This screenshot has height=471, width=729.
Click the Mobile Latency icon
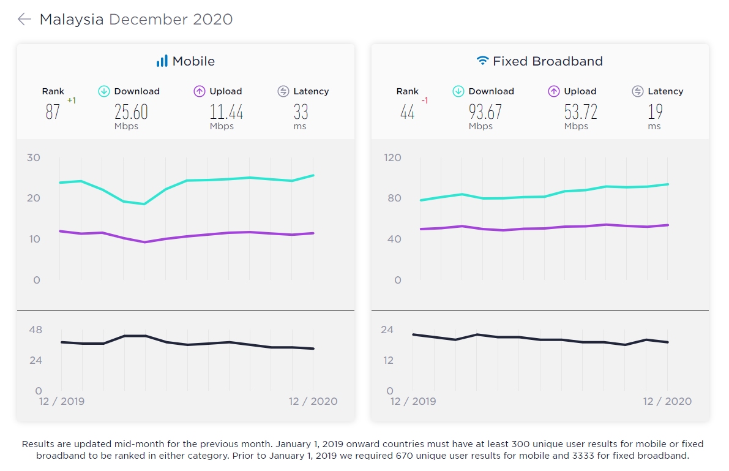(x=283, y=91)
